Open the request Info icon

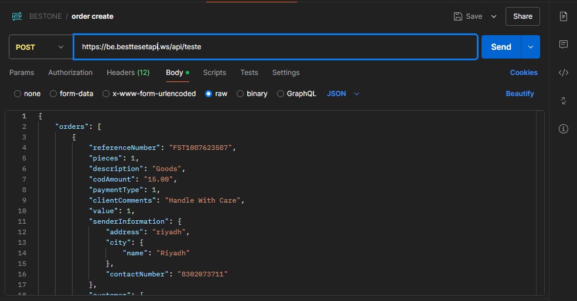coord(564,129)
